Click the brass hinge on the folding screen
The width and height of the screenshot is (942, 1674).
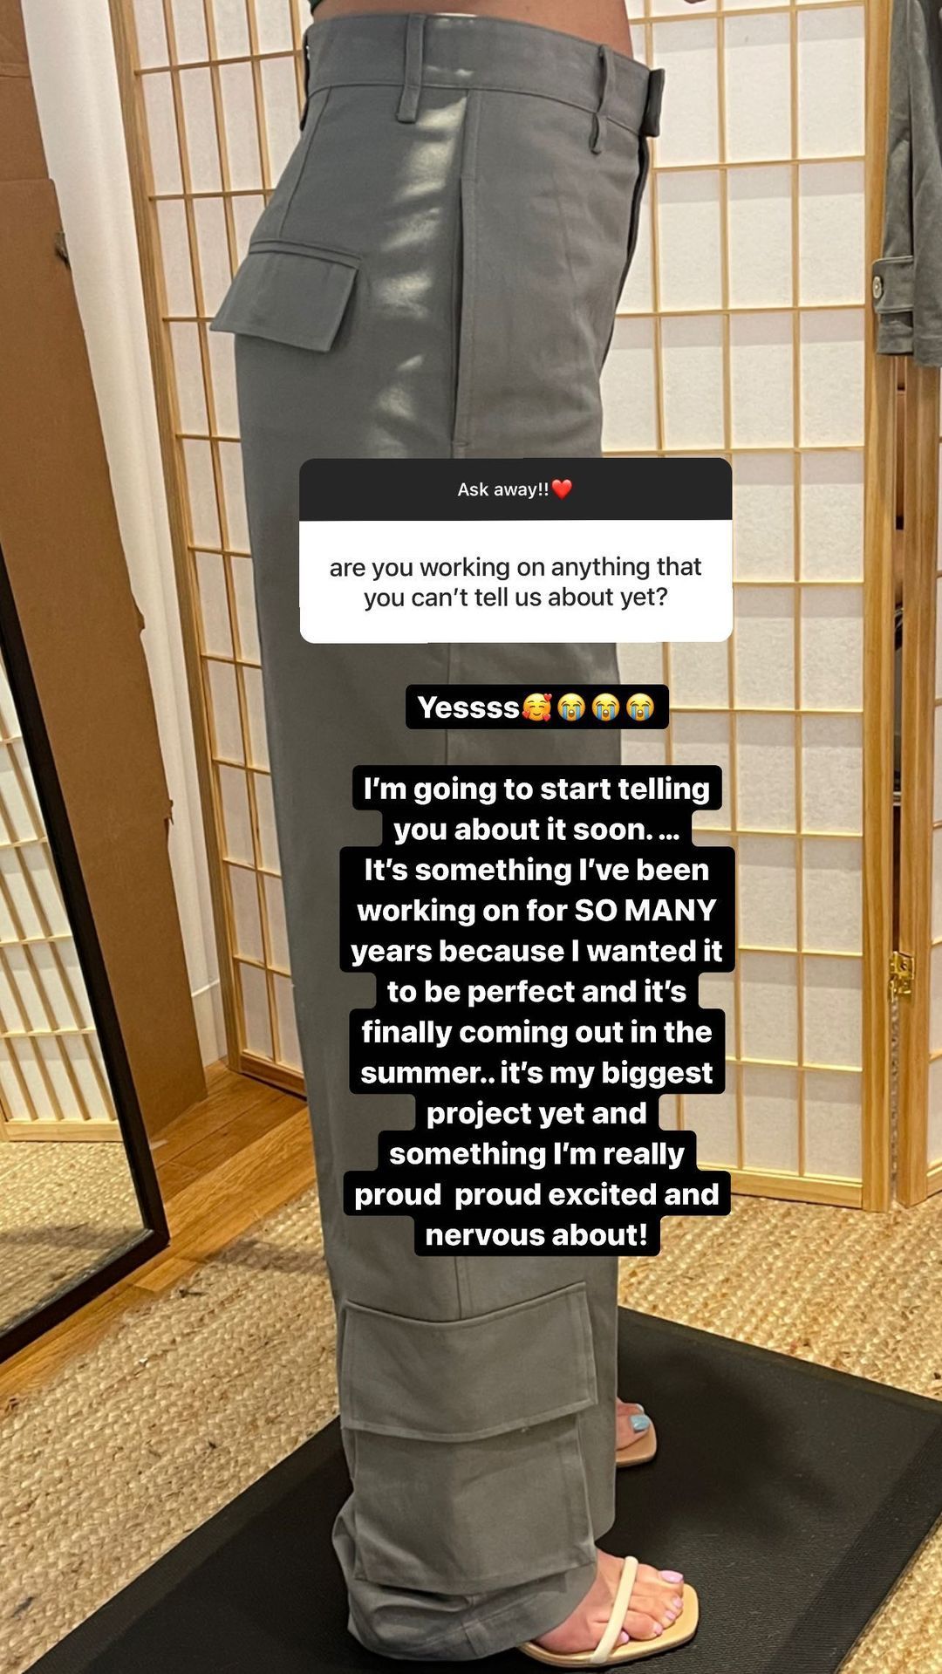(x=902, y=974)
